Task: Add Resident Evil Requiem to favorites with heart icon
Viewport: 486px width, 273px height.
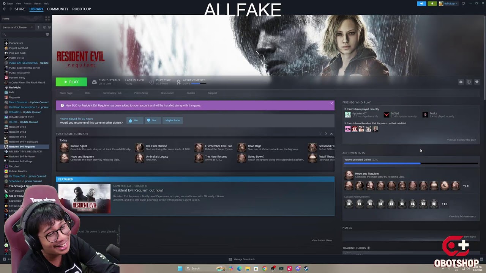Action: click(x=477, y=82)
